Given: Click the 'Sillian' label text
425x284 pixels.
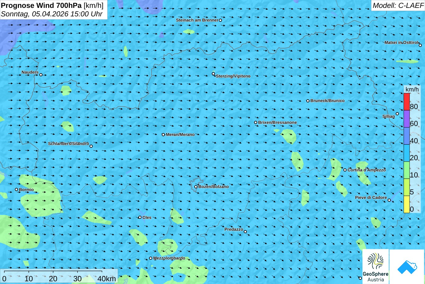Looking at the screenshot, I should (x=389, y=117).
